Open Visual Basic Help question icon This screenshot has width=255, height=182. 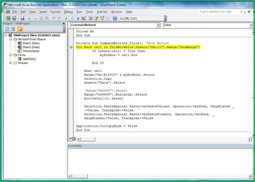(x=115, y=18)
